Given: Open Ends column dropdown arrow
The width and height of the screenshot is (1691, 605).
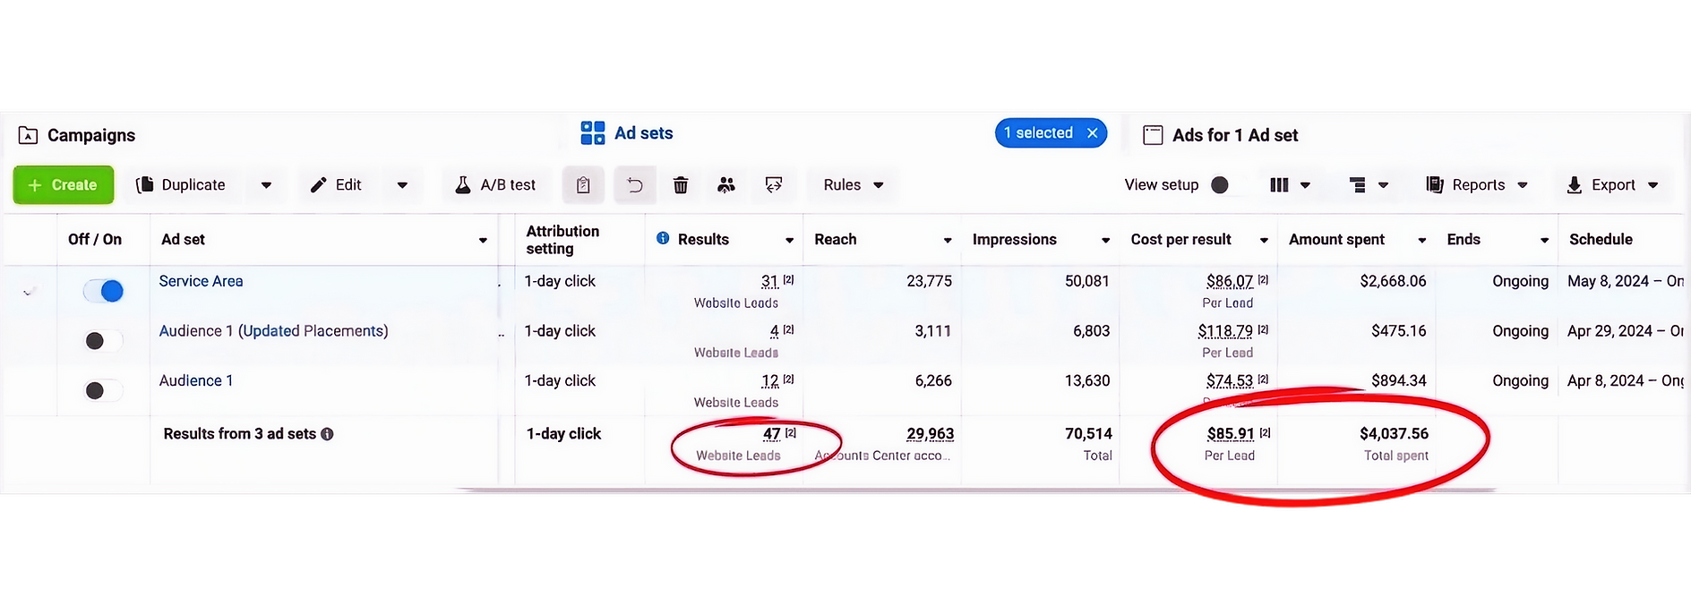Looking at the screenshot, I should [1544, 240].
